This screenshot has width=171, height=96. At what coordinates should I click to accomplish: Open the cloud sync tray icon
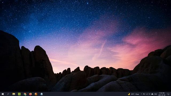152,94
